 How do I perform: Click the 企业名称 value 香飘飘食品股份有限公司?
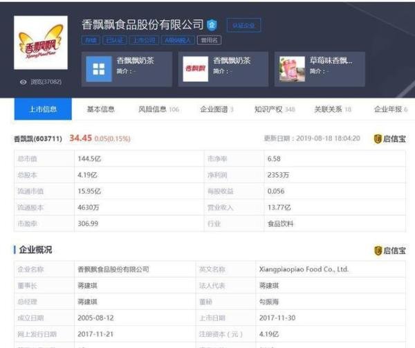pyautogui.click(x=113, y=269)
